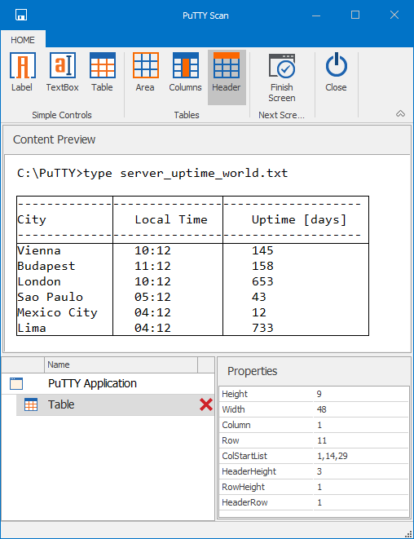Activate the Columns table tool

pyautogui.click(x=186, y=73)
